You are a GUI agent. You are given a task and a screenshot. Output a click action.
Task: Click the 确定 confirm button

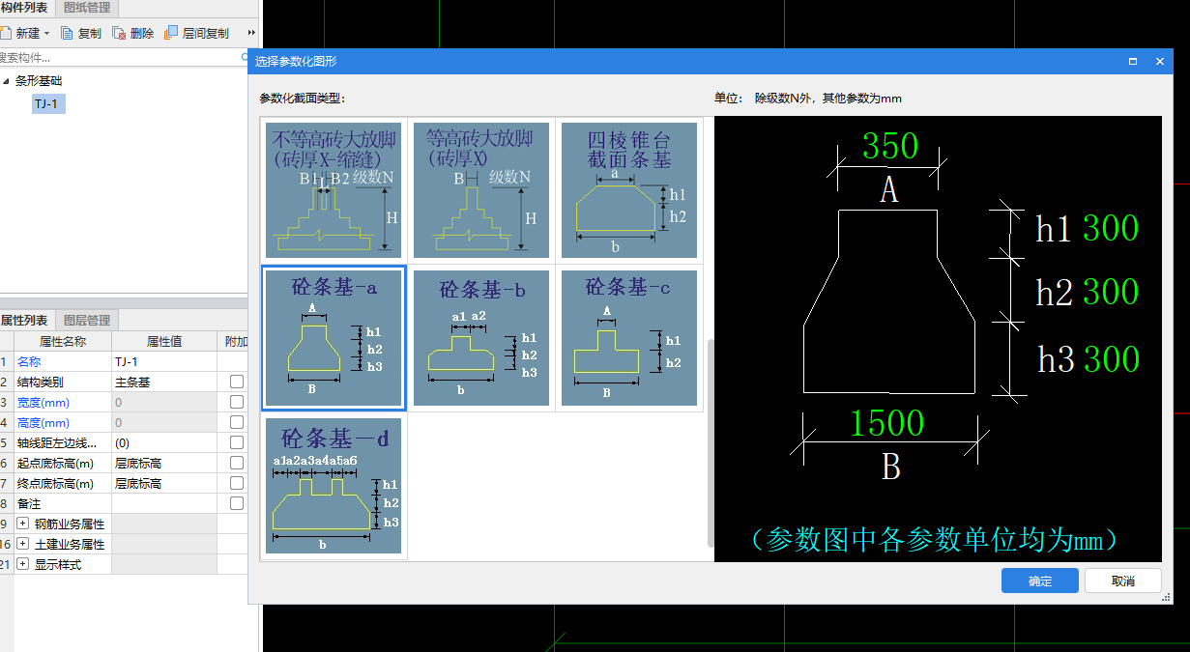coord(1040,581)
